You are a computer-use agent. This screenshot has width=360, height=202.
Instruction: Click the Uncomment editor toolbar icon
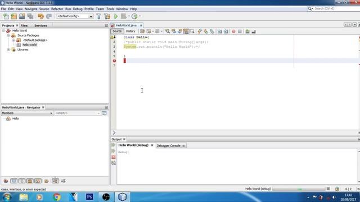(x=254, y=31)
